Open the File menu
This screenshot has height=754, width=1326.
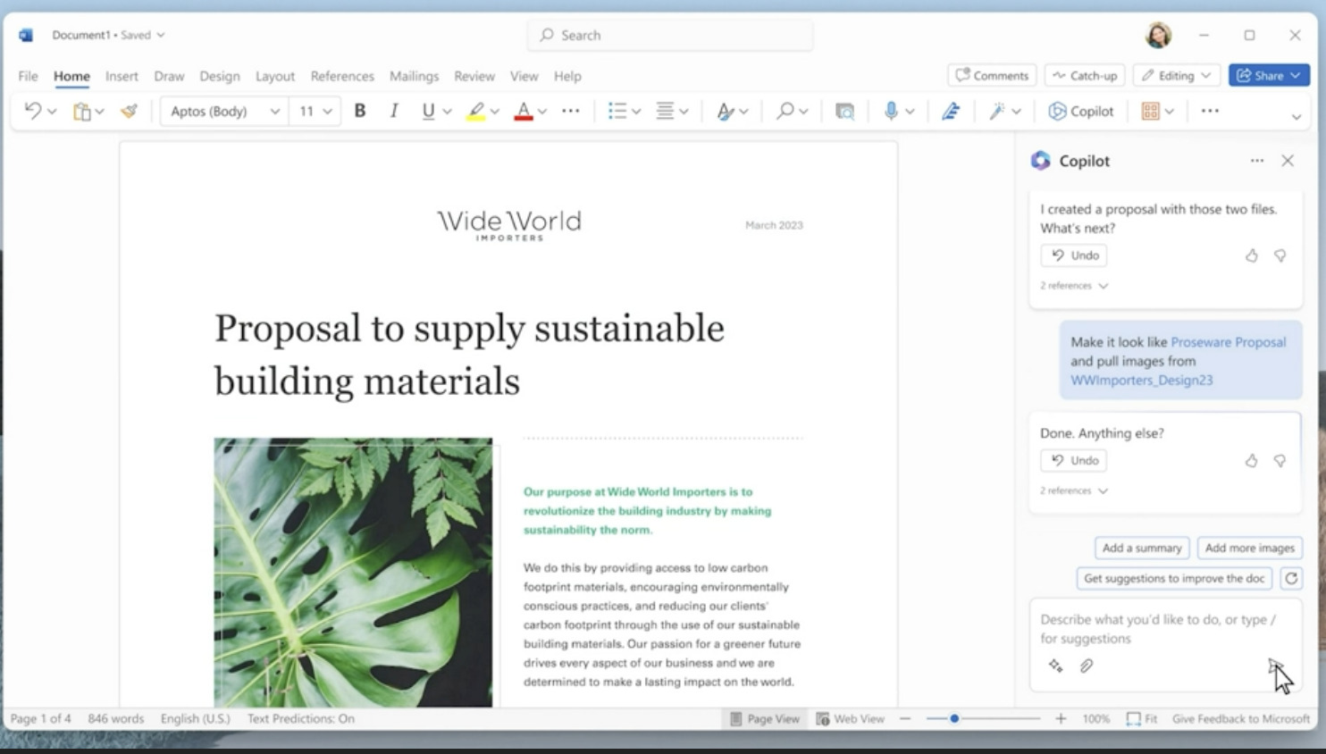(28, 76)
